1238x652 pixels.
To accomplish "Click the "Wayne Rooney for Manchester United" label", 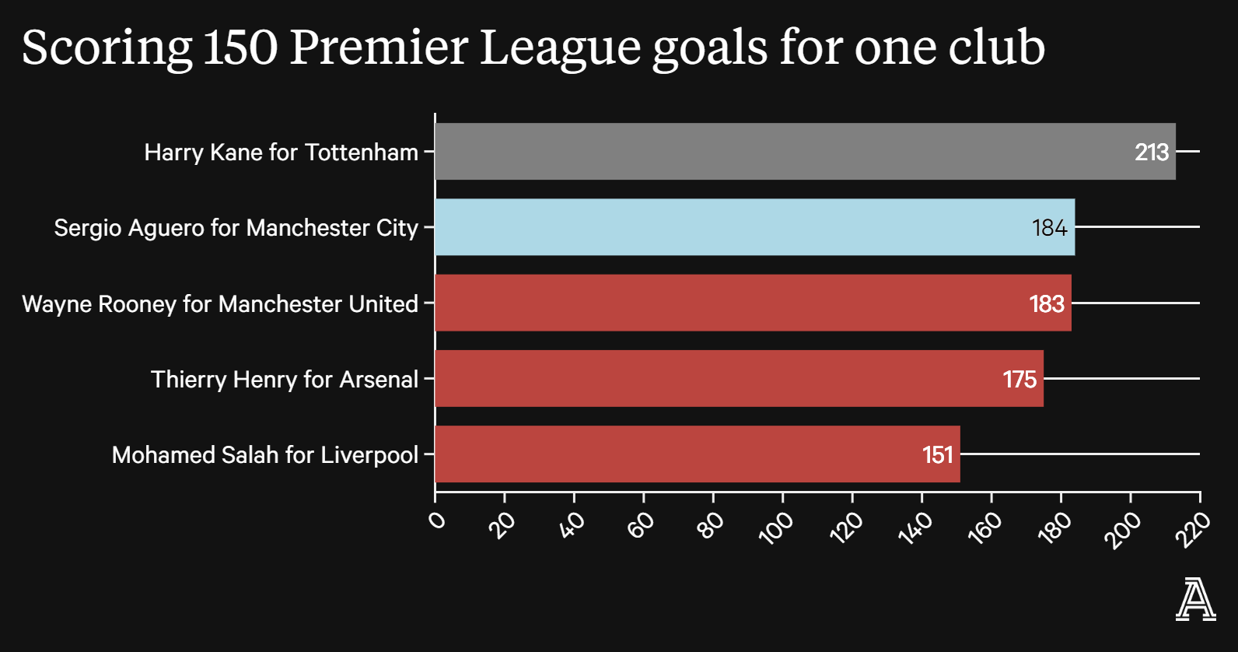I will click(220, 303).
